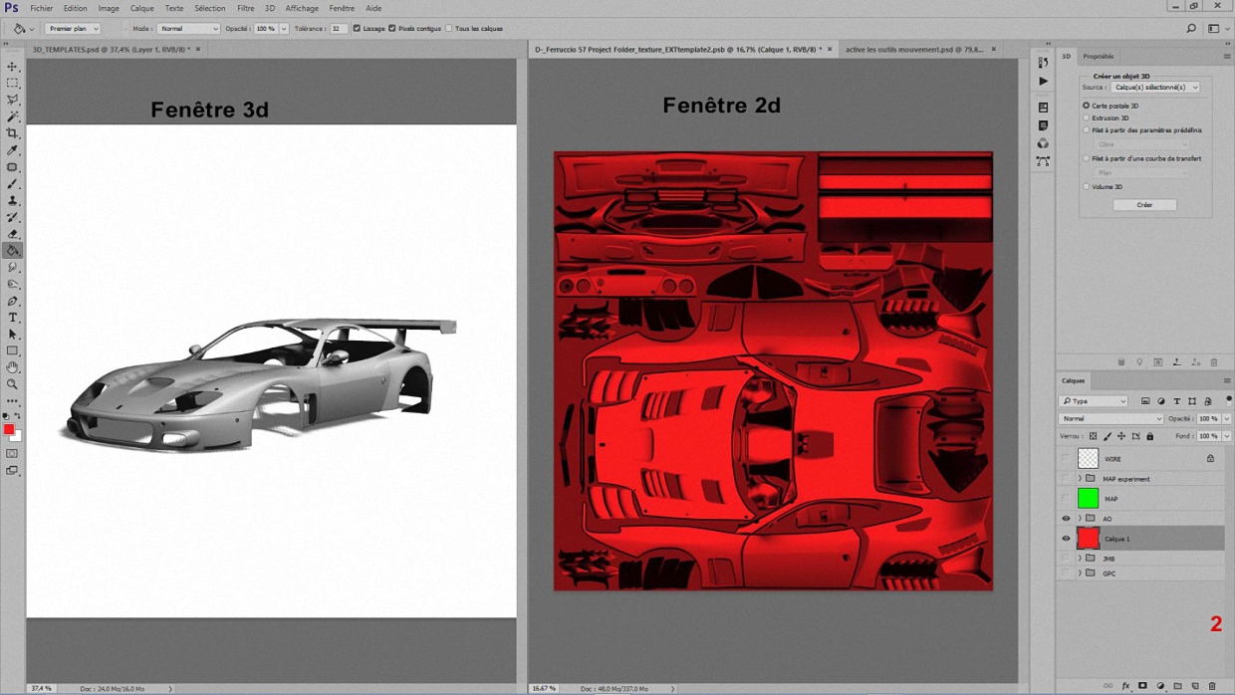
Task: Select the Move tool
Action: click(x=13, y=67)
